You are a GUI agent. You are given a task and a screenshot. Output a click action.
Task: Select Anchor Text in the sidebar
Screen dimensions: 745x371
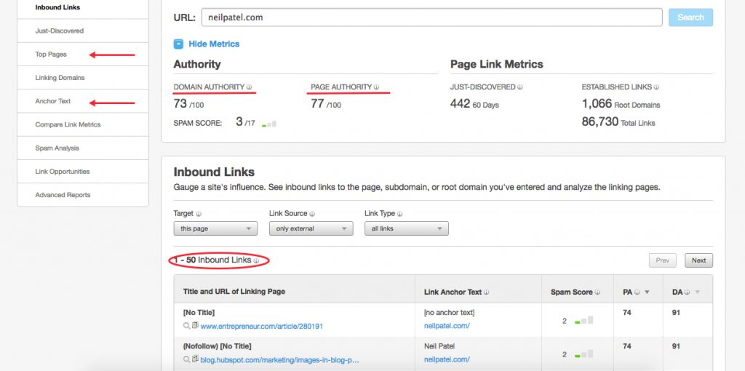pos(52,101)
